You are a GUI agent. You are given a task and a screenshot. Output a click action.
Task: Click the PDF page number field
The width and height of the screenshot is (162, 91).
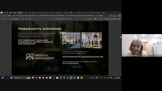pyautogui.click(x=60, y=19)
